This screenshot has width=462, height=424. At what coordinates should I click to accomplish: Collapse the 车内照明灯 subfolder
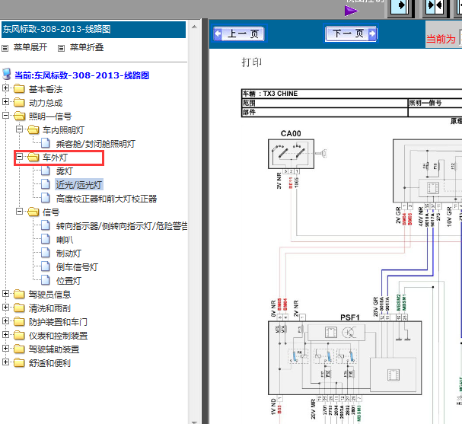tap(20, 129)
